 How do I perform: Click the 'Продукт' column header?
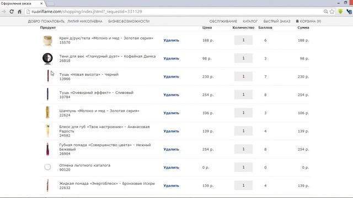48,28
